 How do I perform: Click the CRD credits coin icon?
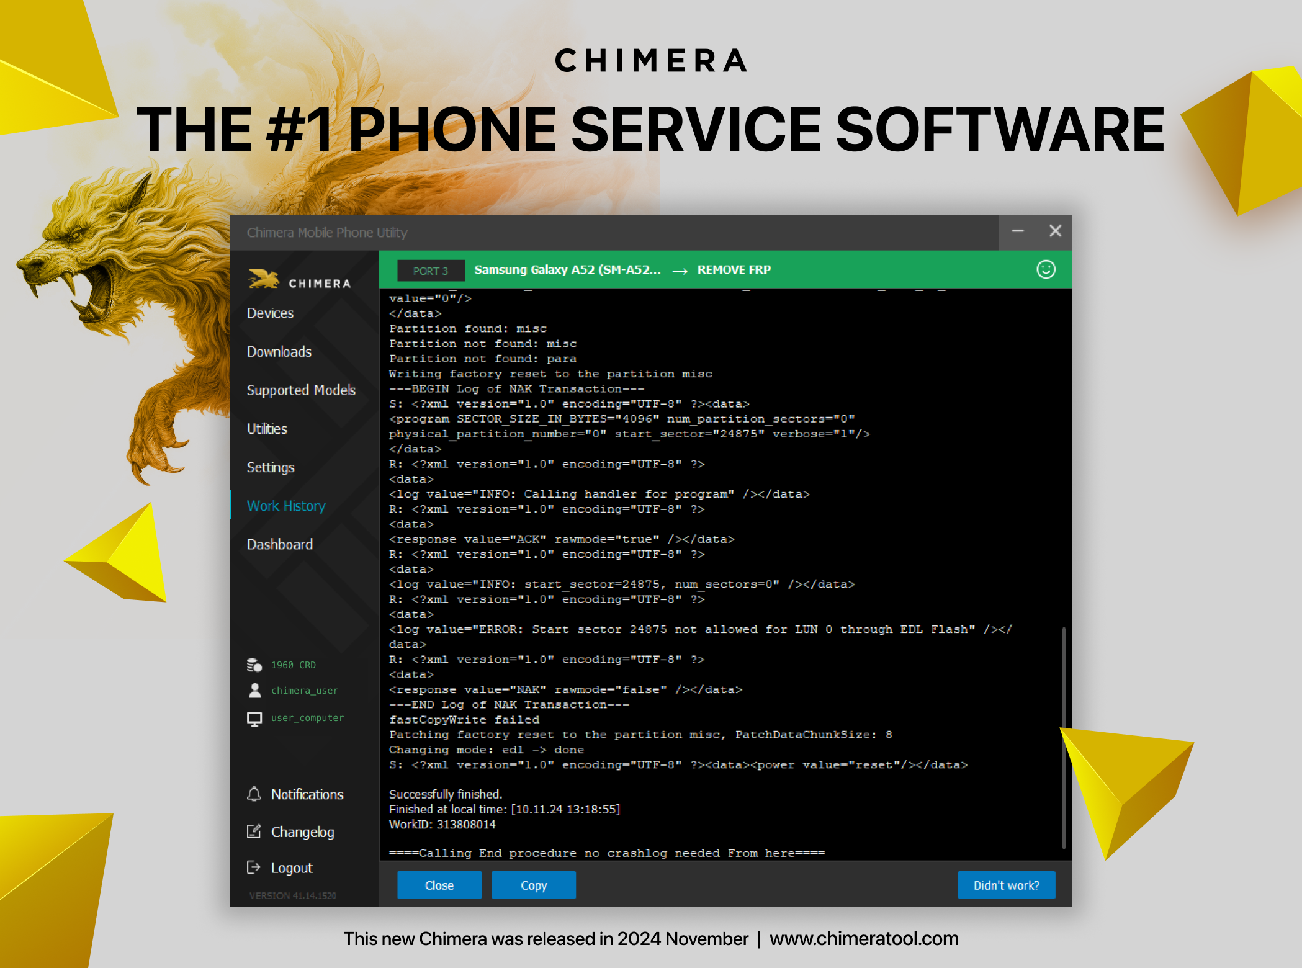[x=254, y=665]
